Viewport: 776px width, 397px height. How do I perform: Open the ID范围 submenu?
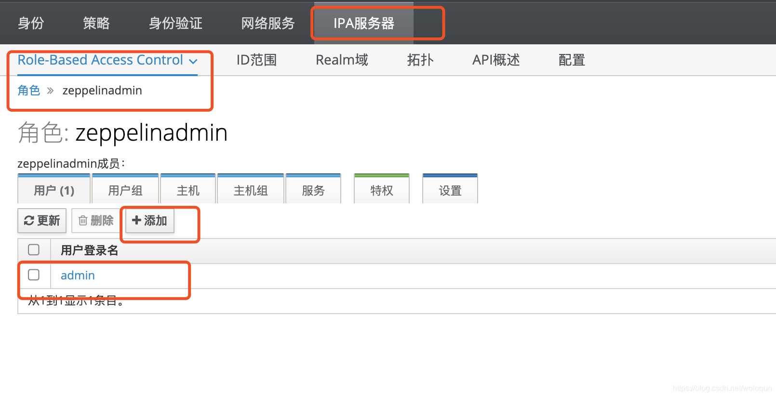[x=256, y=60]
